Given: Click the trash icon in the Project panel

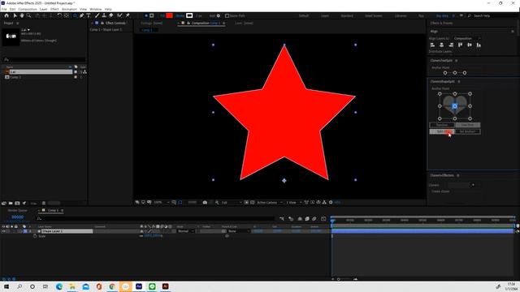Looking at the screenshot, I should 44,204.
